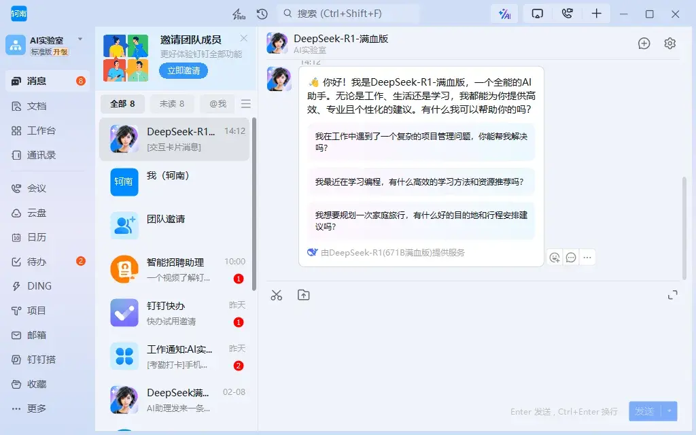The height and width of the screenshot is (435, 696).
Task: Open 消息 in the sidebar
Action: coord(48,82)
